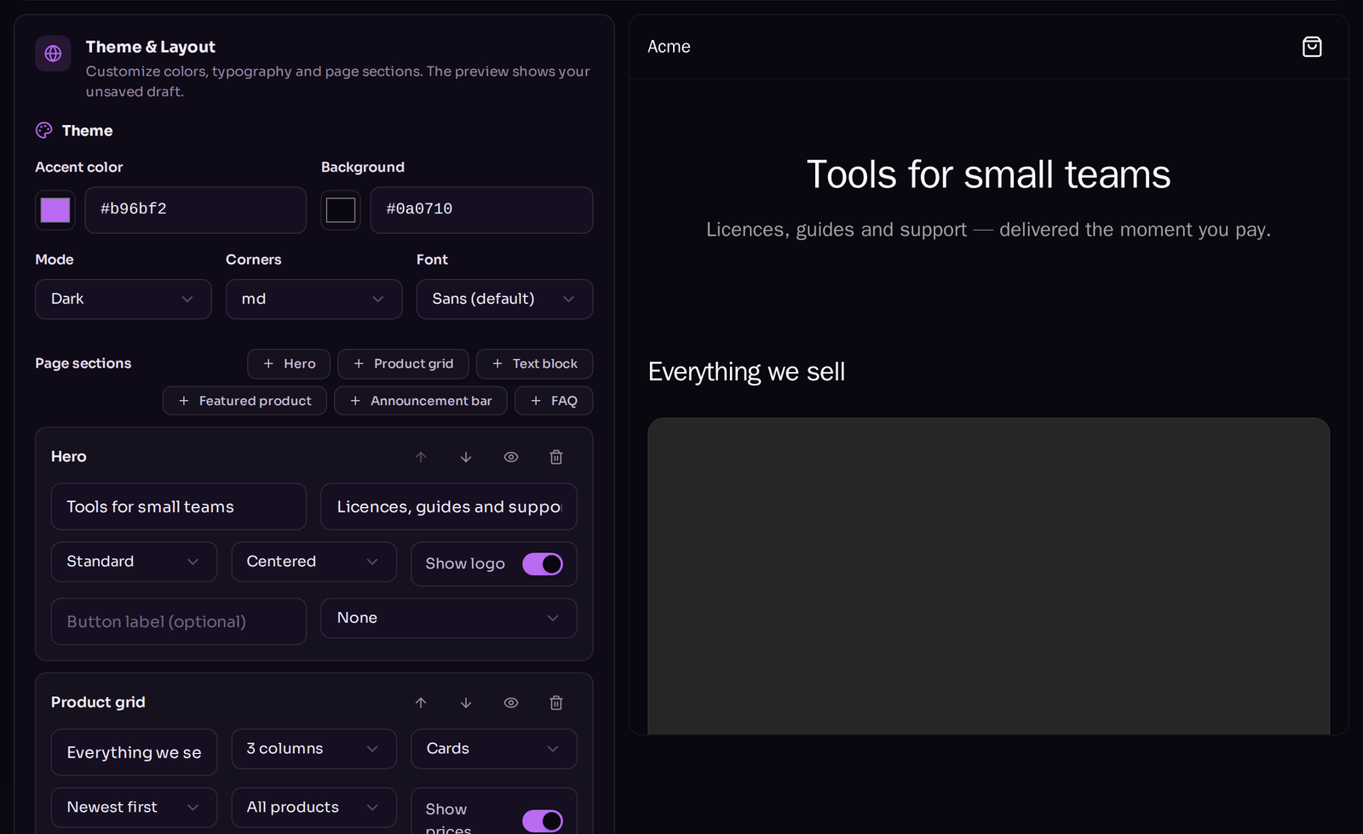Edit the hero subtitle field Licences, guides
The height and width of the screenshot is (834, 1363).
449,507
